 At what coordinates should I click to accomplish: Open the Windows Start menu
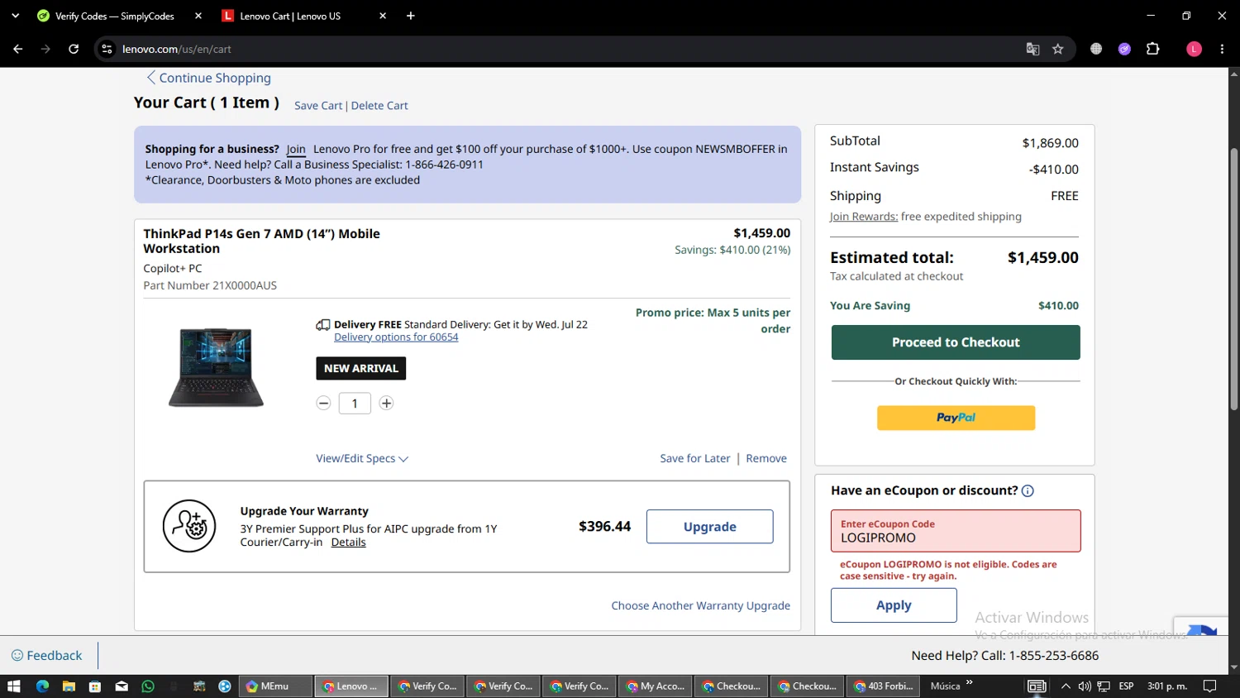click(13, 686)
